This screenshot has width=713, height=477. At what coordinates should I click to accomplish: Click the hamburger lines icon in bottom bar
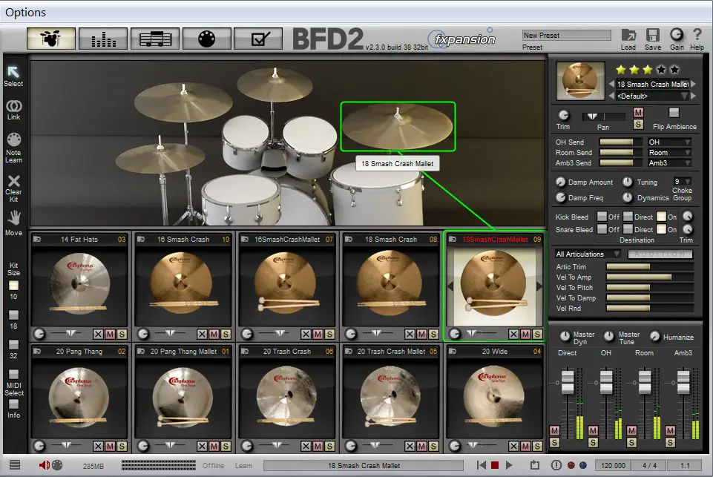15,464
